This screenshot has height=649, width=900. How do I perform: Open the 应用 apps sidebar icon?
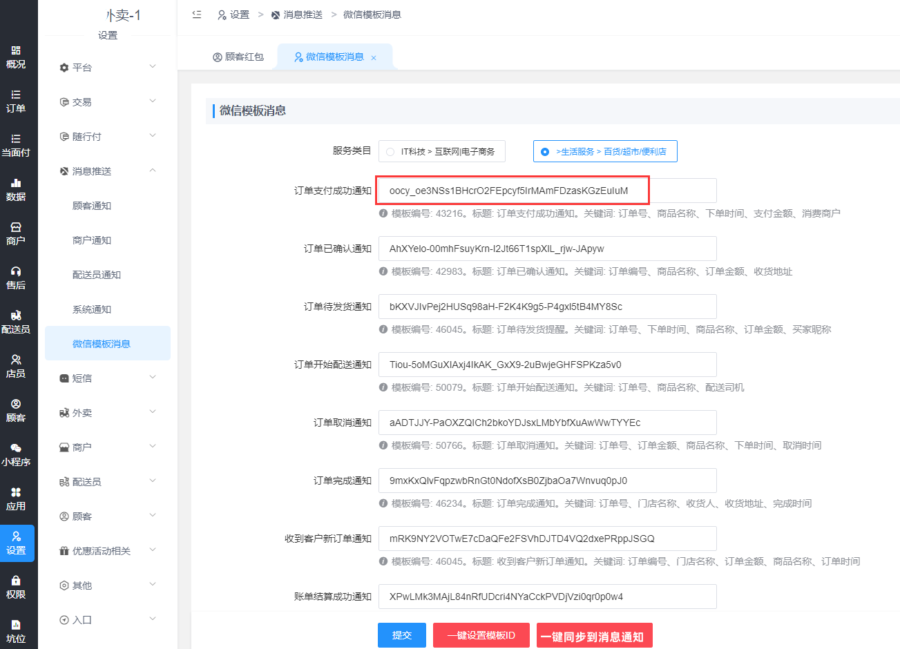(x=16, y=499)
